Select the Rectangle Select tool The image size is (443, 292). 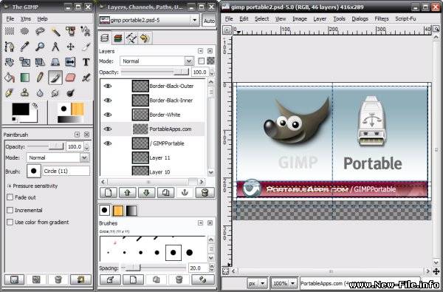click(10, 31)
